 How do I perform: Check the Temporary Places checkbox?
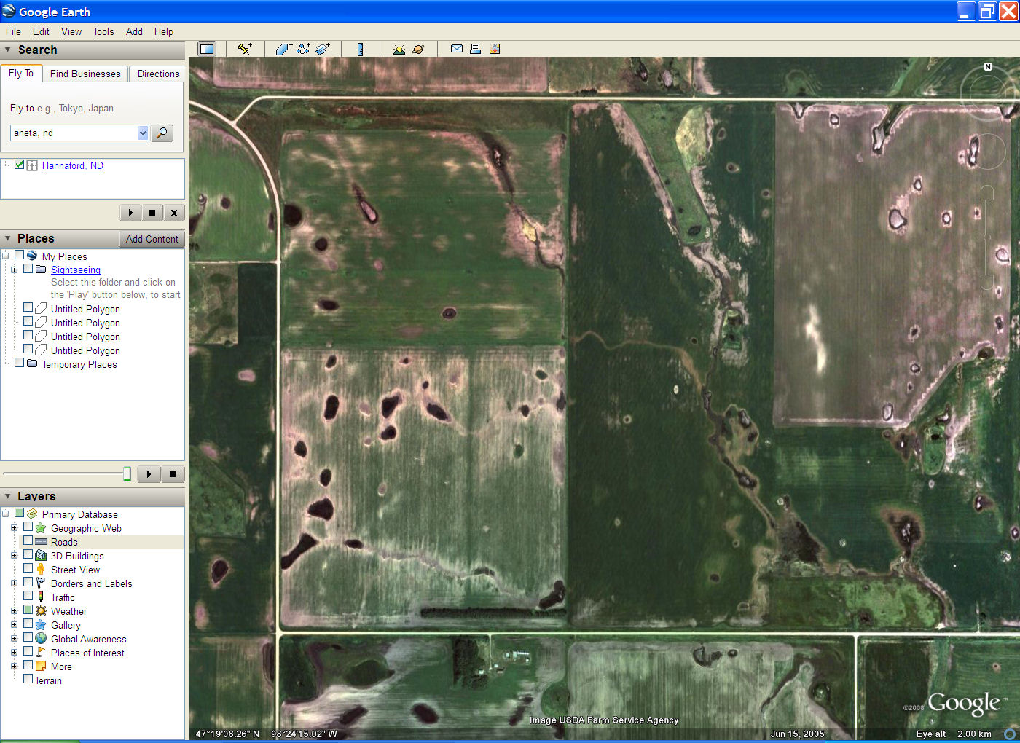click(19, 363)
